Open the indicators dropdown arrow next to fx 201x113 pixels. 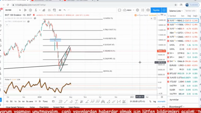tap(40, 10)
